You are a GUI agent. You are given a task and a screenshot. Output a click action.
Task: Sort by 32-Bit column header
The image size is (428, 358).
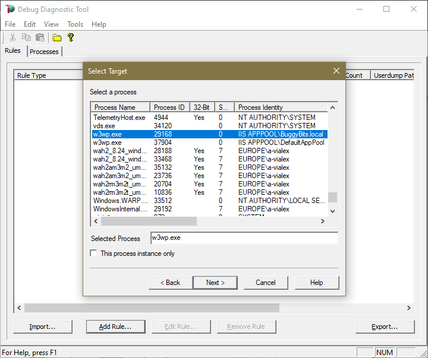(x=202, y=107)
